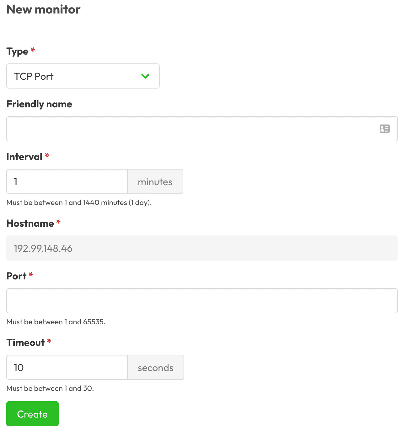Click the green chevron on the Type selector
Image resolution: width=406 pixels, height=432 pixels.
pyautogui.click(x=145, y=76)
